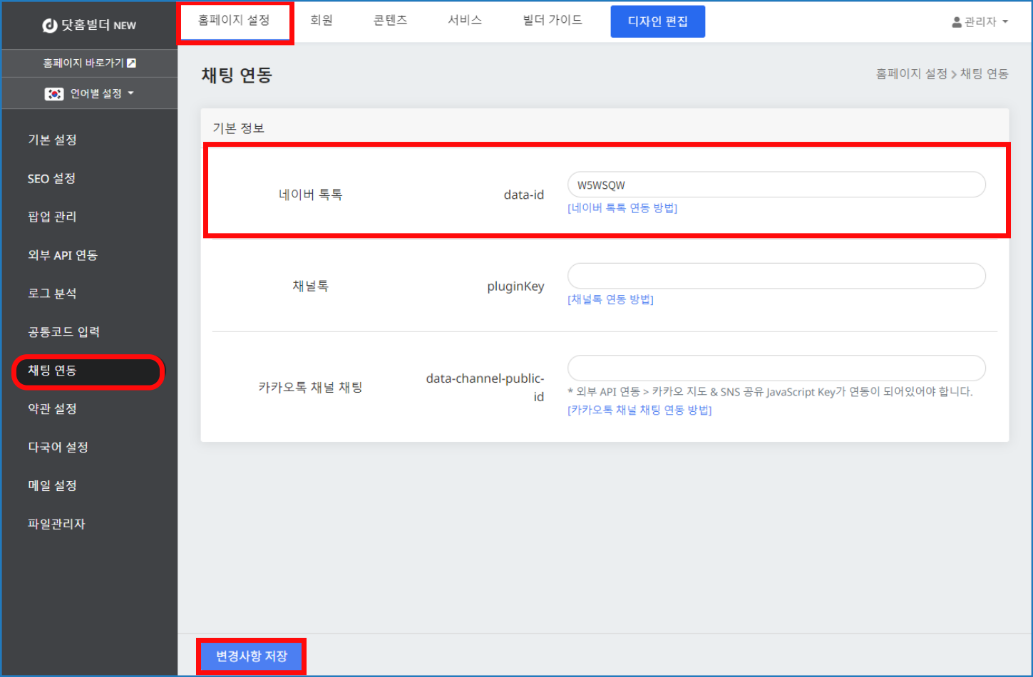Click the 네이버 톡톡 data-id input field
The image size is (1033, 677).
point(776,185)
